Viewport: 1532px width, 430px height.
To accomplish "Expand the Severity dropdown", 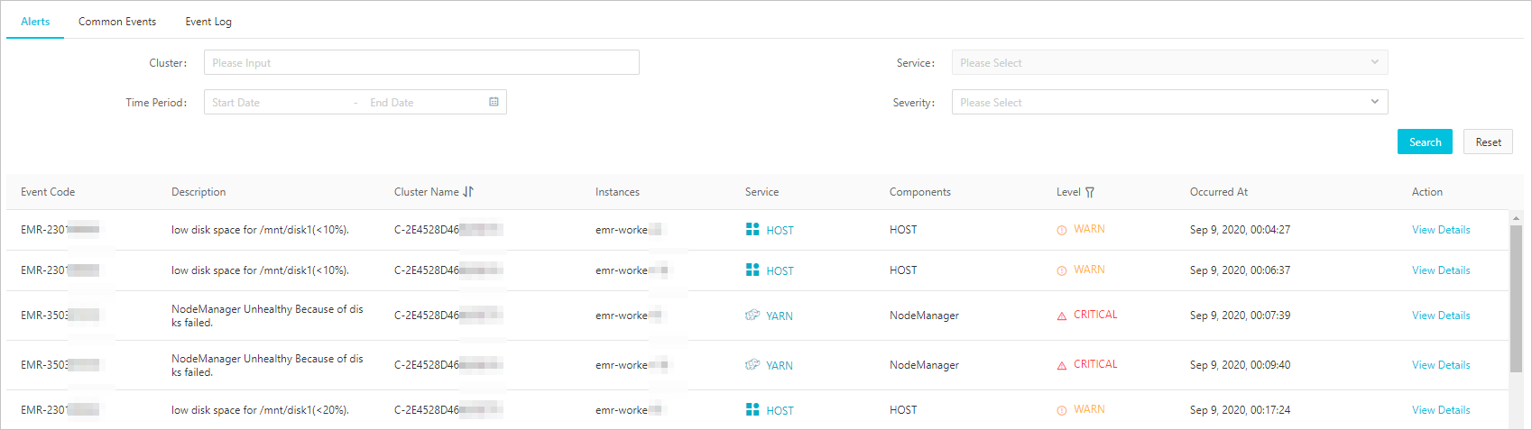I will click(1168, 102).
